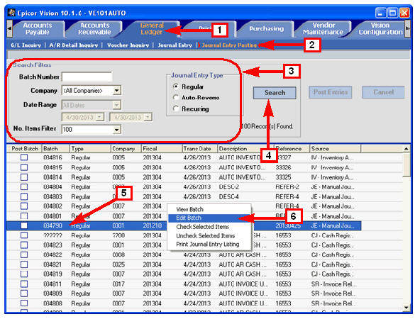Click description DESC-2

tap(229, 187)
